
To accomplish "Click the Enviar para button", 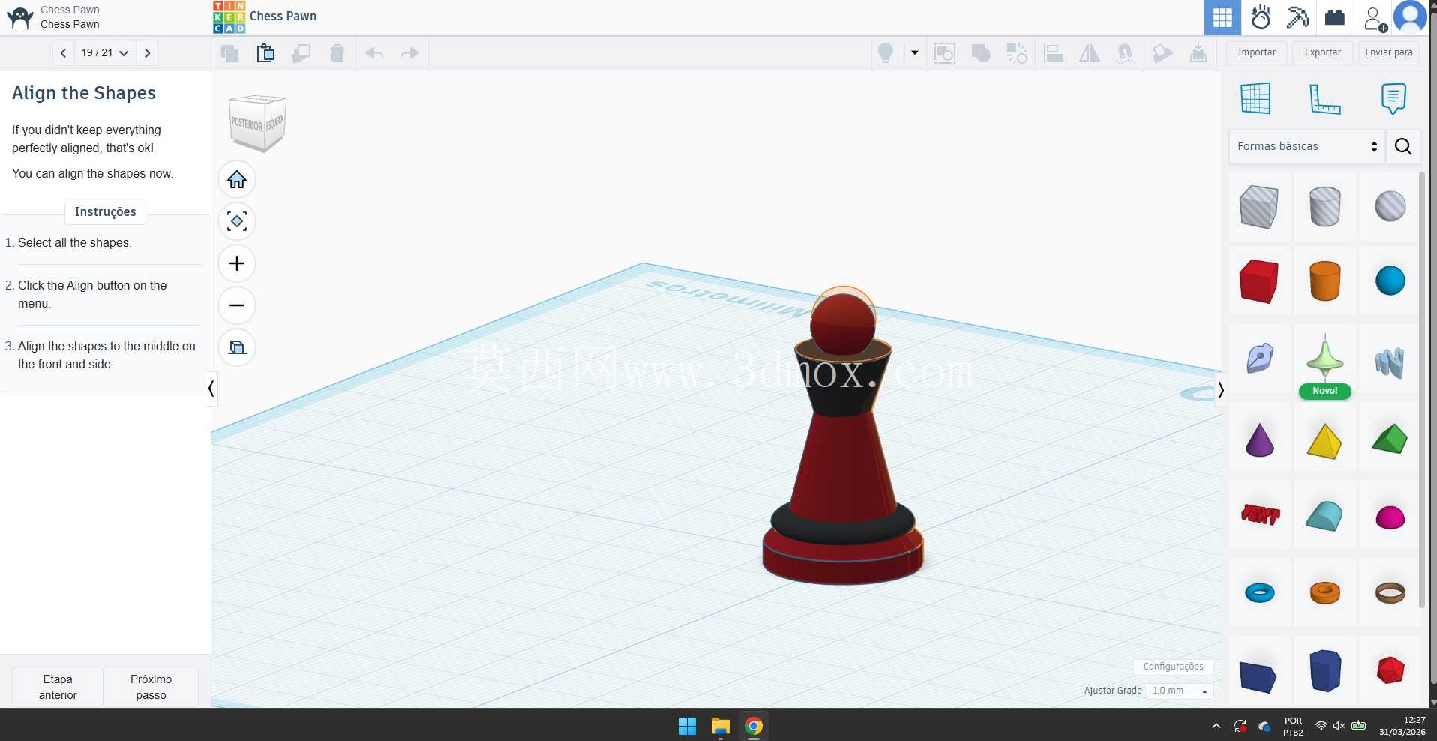I will point(1389,52).
